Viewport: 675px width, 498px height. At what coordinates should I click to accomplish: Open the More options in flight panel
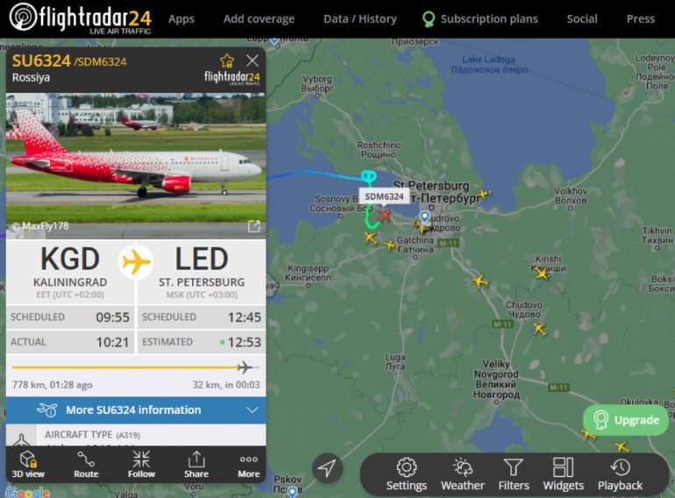(249, 465)
